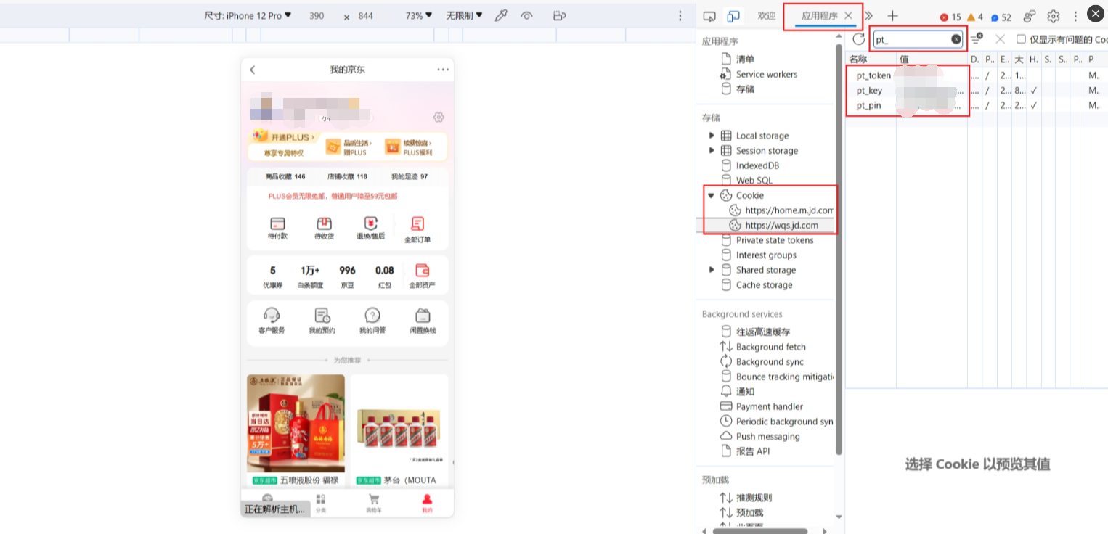The height and width of the screenshot is (534, 1108).
Task: Collapse the Cookie node
Action: tap(712, 195)
